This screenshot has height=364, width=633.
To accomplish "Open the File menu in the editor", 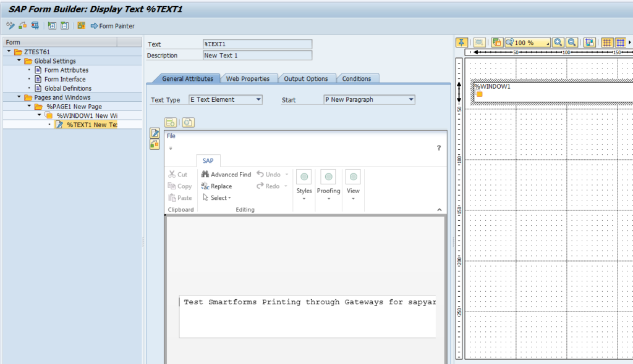I will (x=171, y=136).
